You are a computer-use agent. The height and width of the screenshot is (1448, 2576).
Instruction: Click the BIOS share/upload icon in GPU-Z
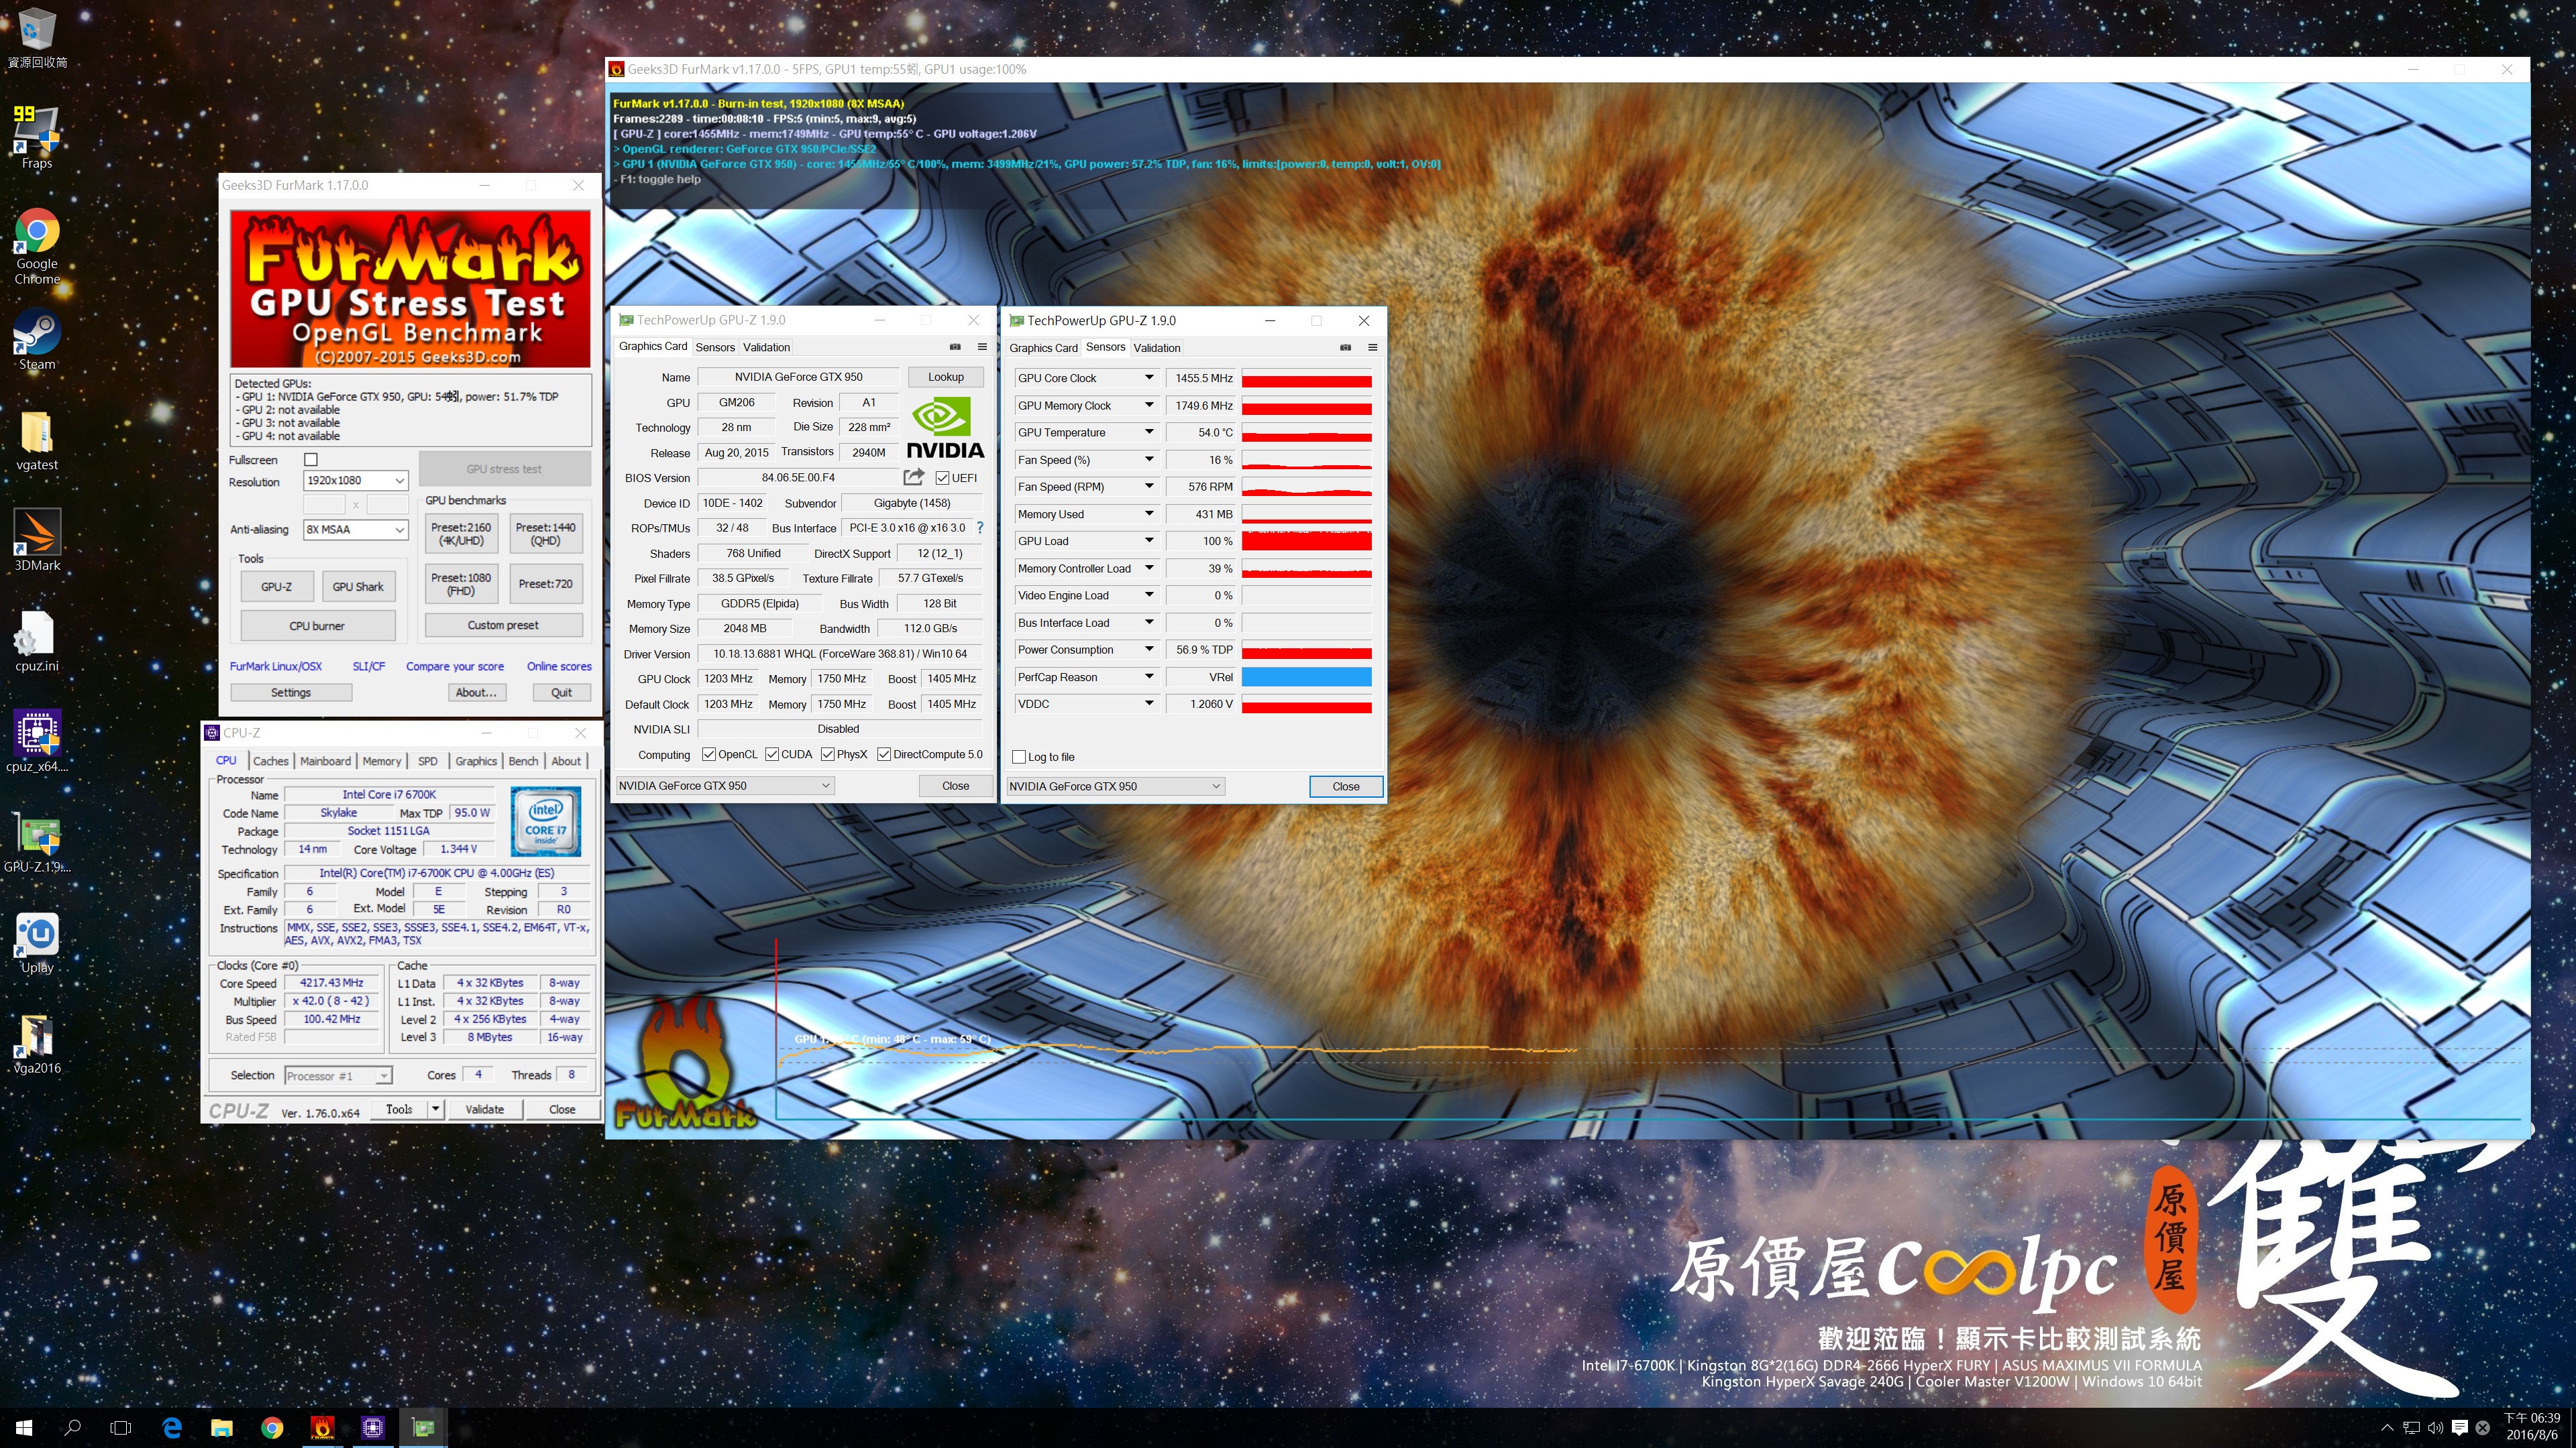[x=914, y=478]
